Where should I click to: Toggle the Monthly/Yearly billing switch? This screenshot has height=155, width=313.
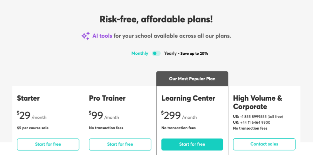click(156, 53)
